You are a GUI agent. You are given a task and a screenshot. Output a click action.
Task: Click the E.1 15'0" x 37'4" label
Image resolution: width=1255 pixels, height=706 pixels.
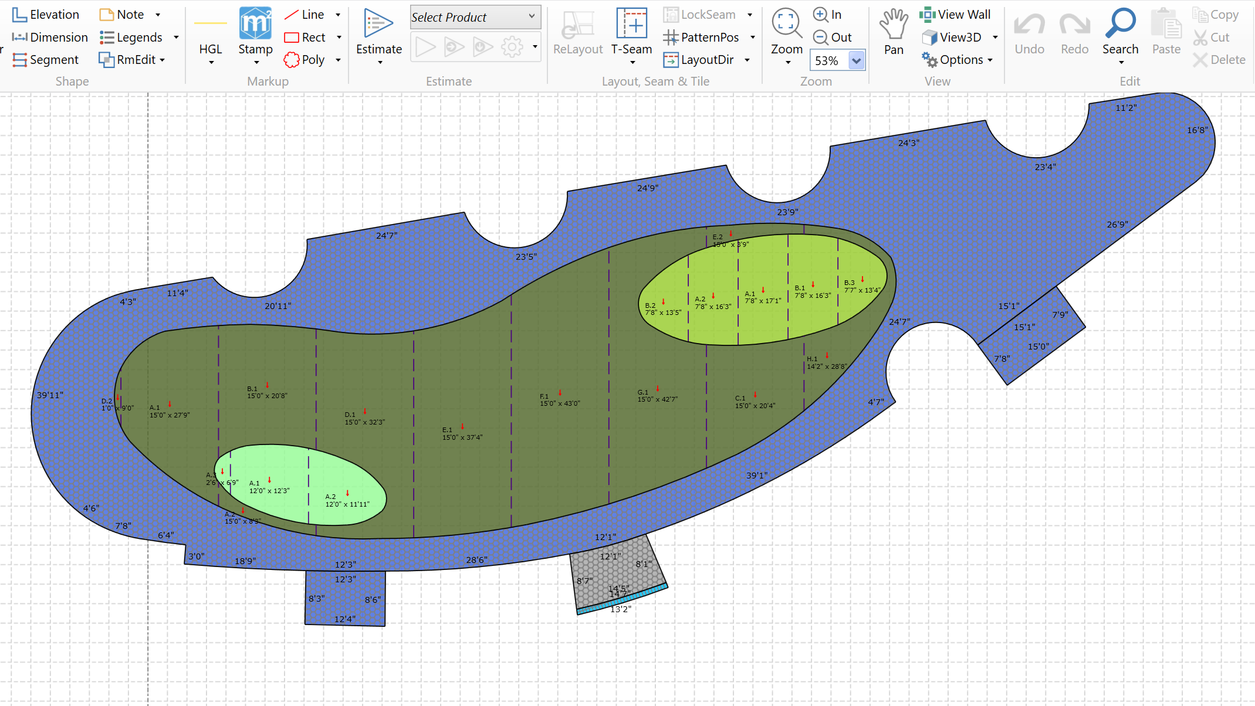(462, 434)
